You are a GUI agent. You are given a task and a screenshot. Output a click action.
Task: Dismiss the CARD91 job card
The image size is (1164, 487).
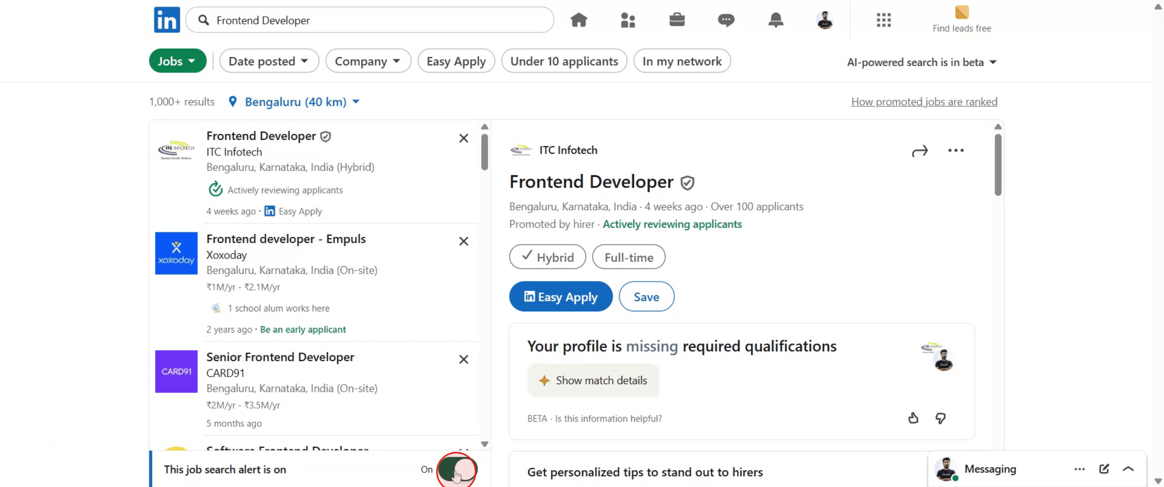[x=464, y=360]
